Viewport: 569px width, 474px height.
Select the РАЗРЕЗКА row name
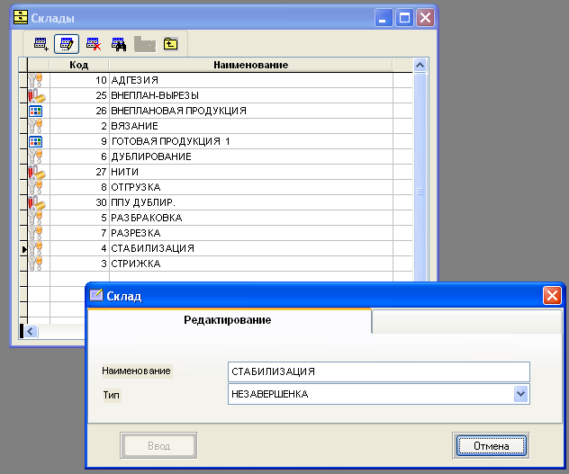pos(136,233)
